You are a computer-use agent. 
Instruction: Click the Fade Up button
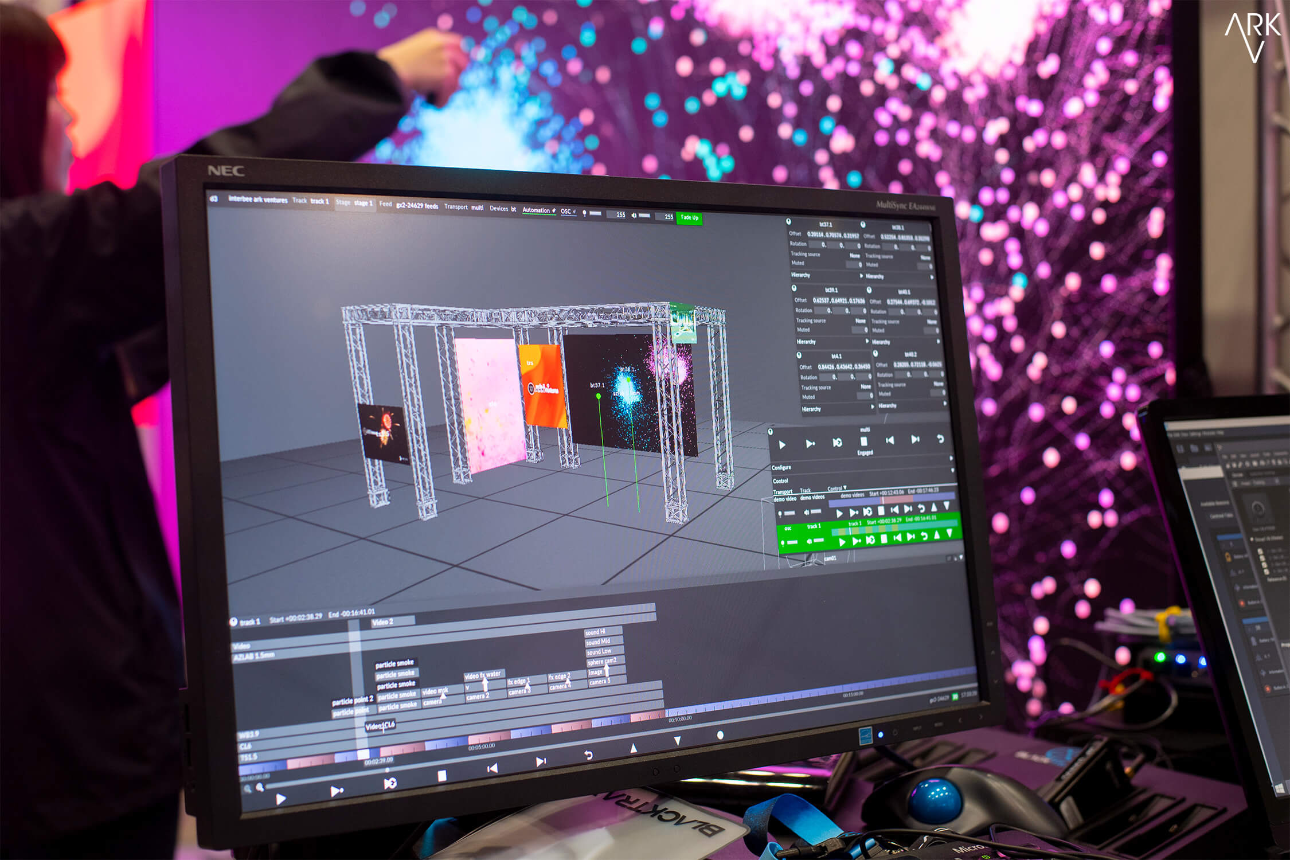[x=689, y=217]
